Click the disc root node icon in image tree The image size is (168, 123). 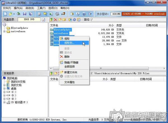click(4, 25)
